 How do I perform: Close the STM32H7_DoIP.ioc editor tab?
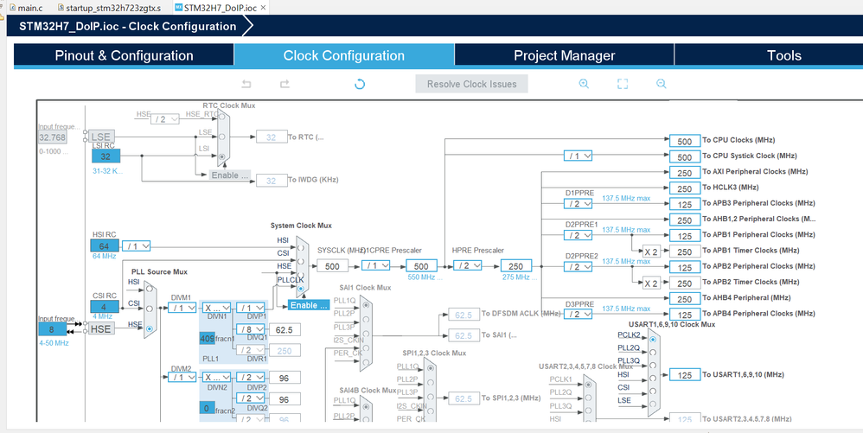coord(263,9)
